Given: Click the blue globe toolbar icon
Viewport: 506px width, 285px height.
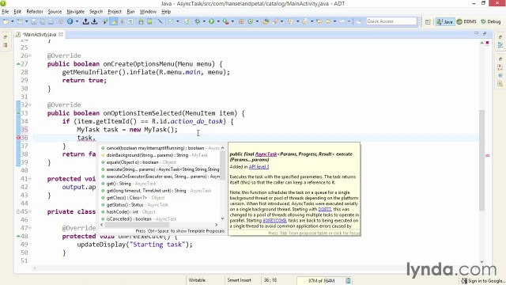Looking at the screenshot, I should 70,21.
